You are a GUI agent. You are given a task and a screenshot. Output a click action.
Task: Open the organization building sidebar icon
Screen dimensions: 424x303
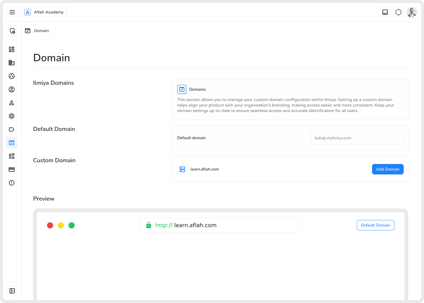coord(12,63)
